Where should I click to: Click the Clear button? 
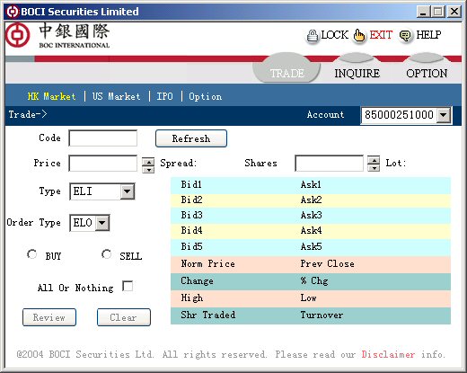[124, 317]
